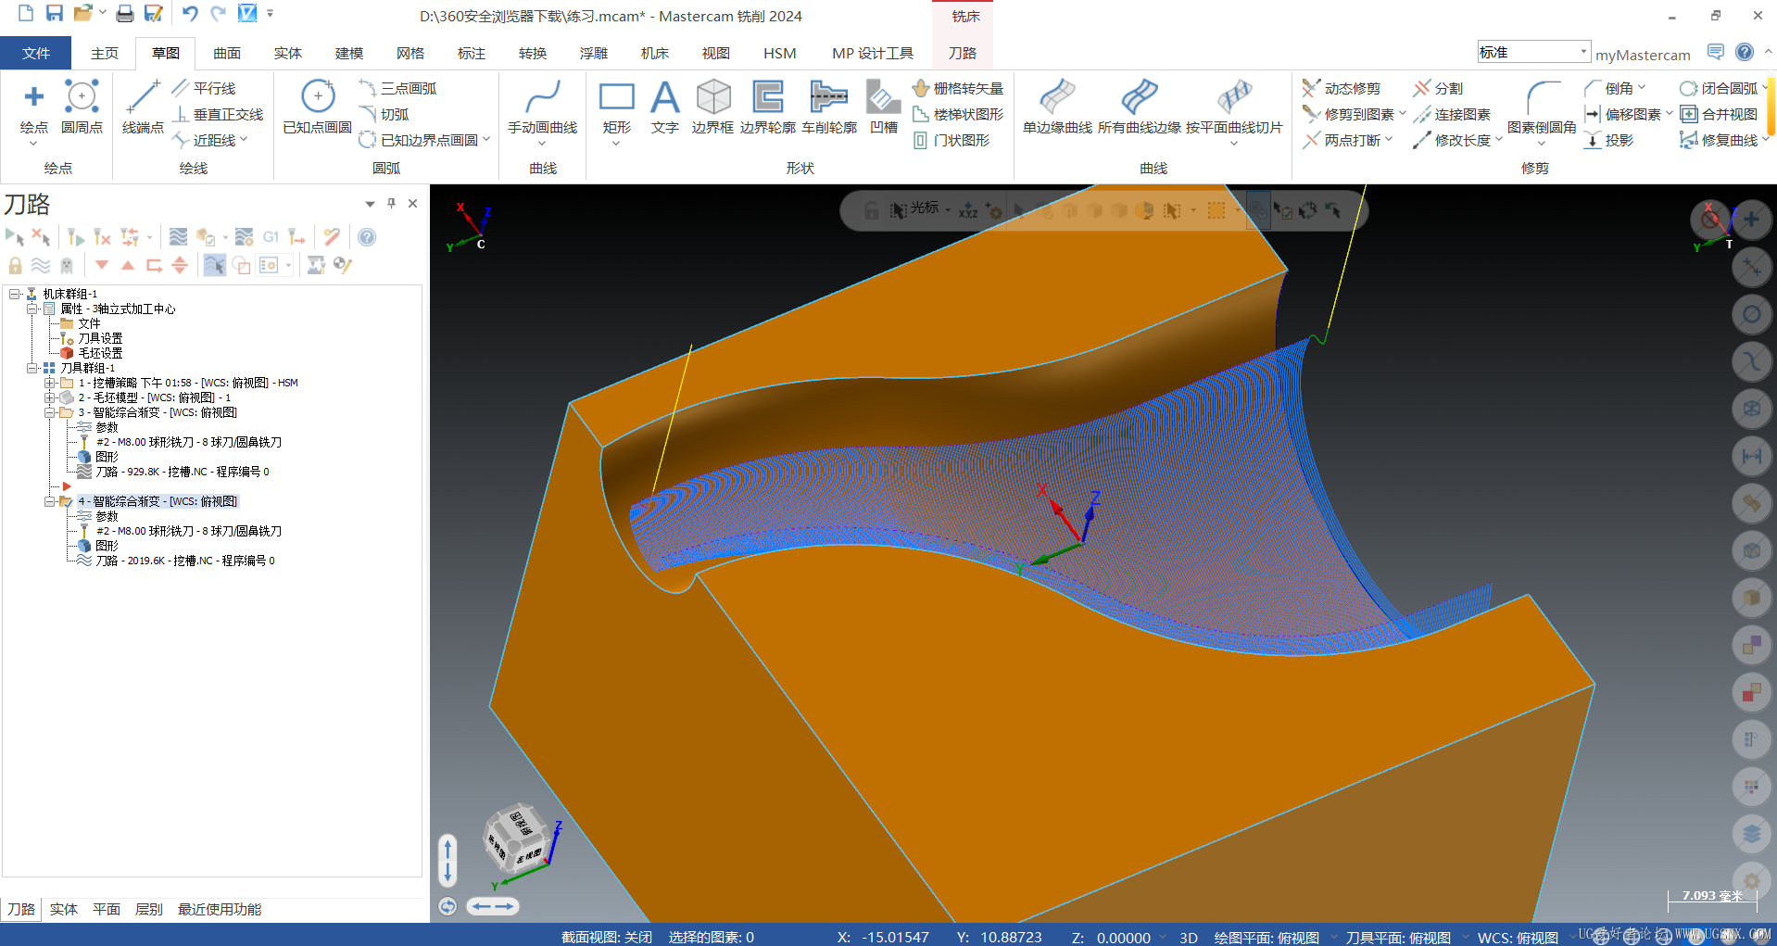Collapse operation 3 智能综合渐变 tree node

50,412
